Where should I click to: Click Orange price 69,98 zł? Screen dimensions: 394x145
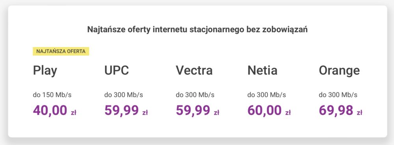pos(340,110)
